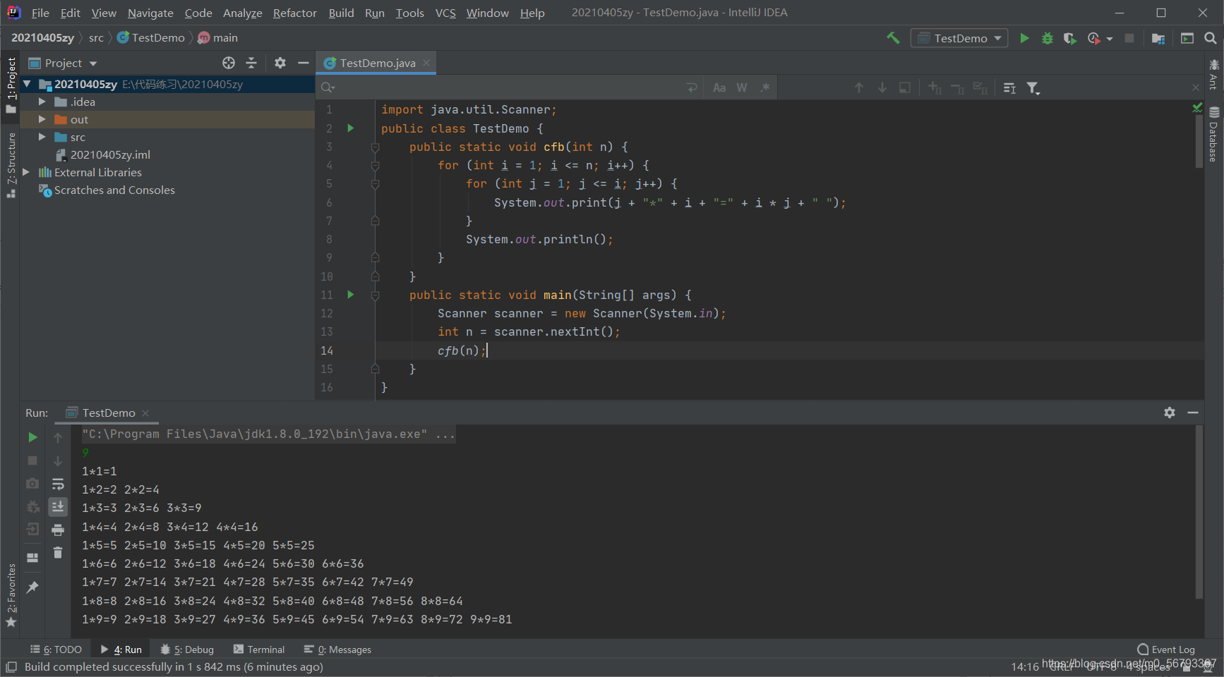Image resolution: width=1224 pixels, height=677 pixels.
Task: Open search history dropdown in find bar
Action: point(328,87)
